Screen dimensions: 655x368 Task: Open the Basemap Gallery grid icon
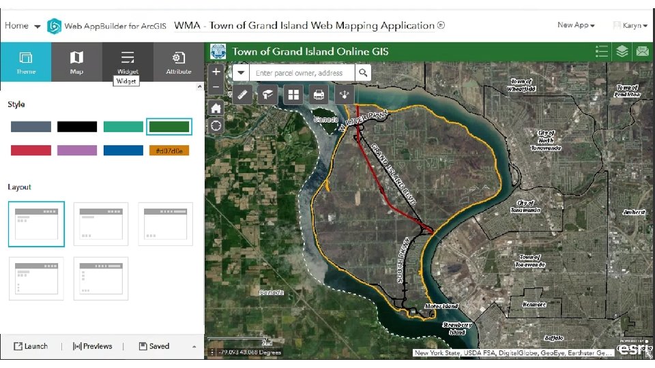[293, 95]
